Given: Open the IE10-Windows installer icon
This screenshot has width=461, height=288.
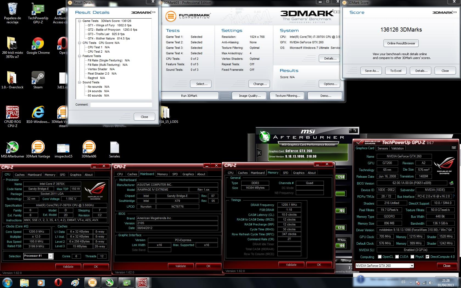Looking at the screenshot, I should (38, 114).
